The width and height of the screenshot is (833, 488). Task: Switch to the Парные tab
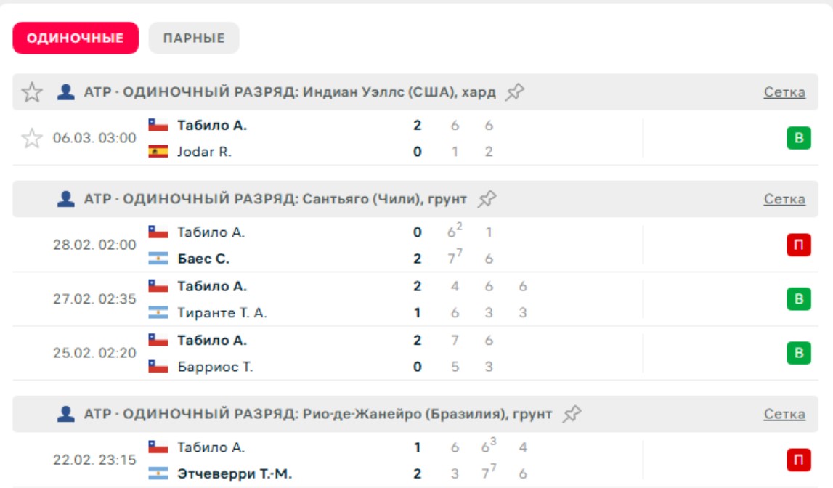pos(194,38)
